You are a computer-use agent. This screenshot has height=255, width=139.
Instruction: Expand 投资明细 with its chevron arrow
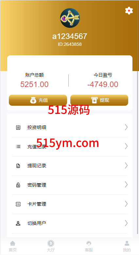[x=126, y=127]
